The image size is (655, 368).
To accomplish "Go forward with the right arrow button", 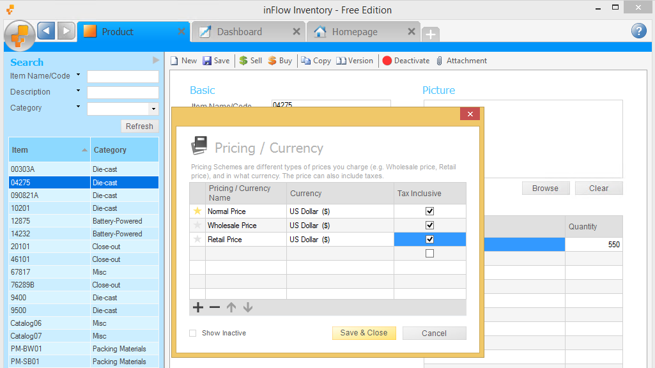I will coord(66,31).
